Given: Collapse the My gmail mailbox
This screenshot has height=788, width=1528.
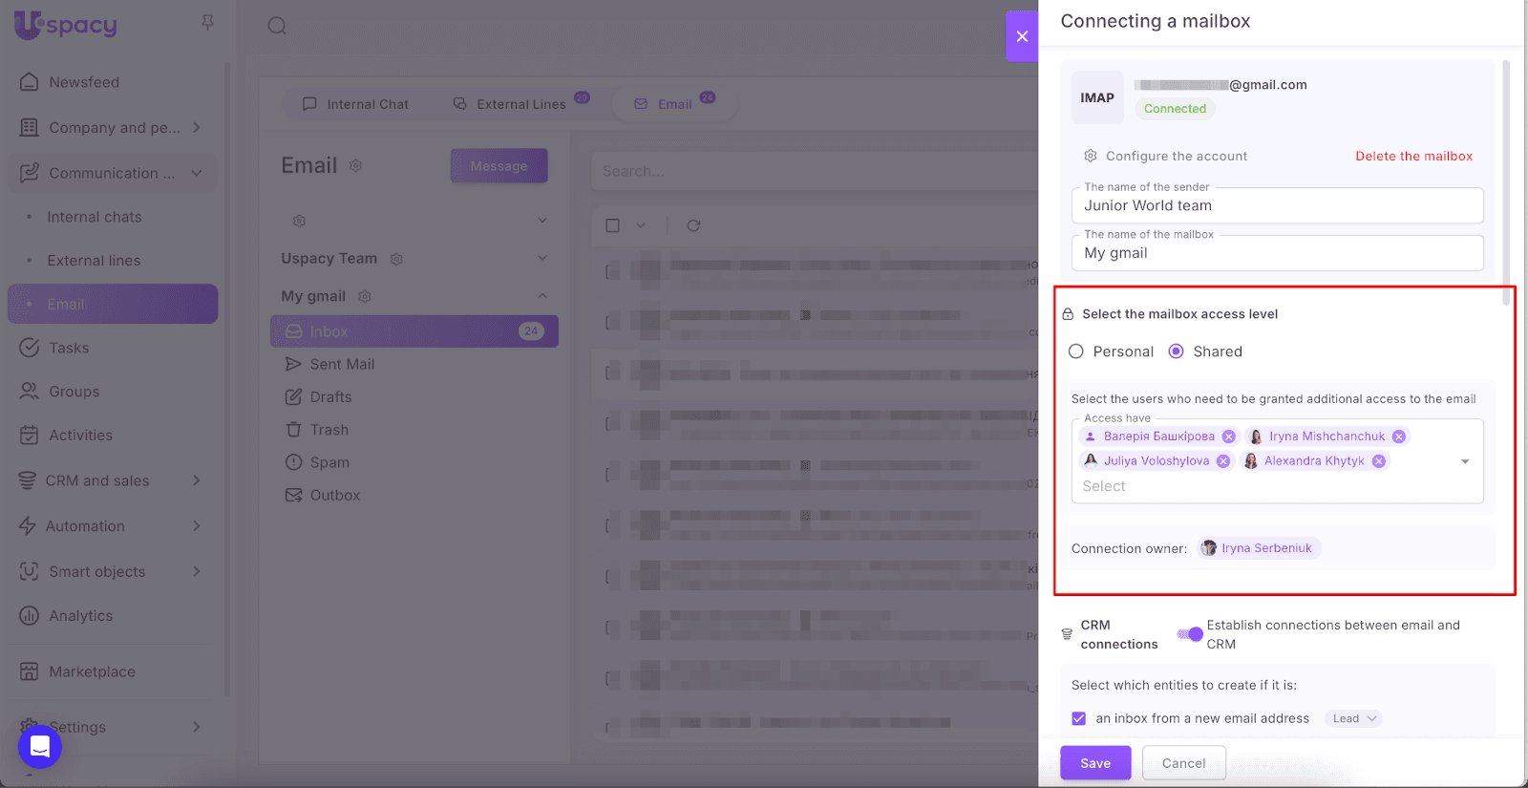Looking at the screenshot, I should (542, 296).
